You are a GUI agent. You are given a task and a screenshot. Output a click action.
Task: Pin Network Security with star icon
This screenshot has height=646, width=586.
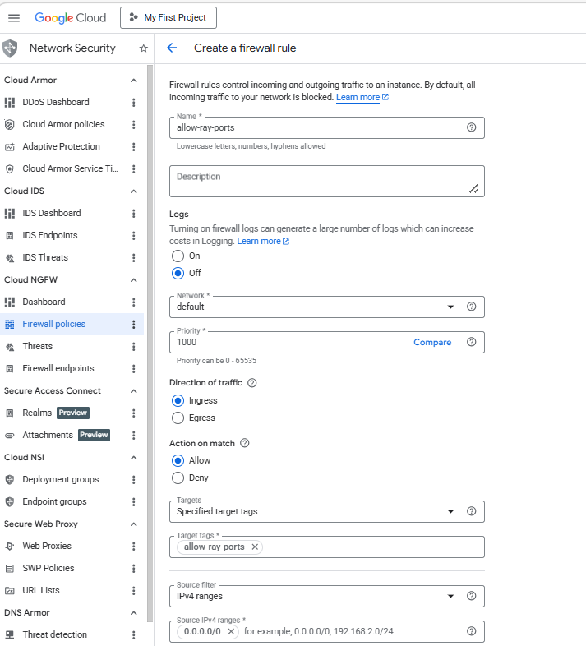[x=143, y=48]
